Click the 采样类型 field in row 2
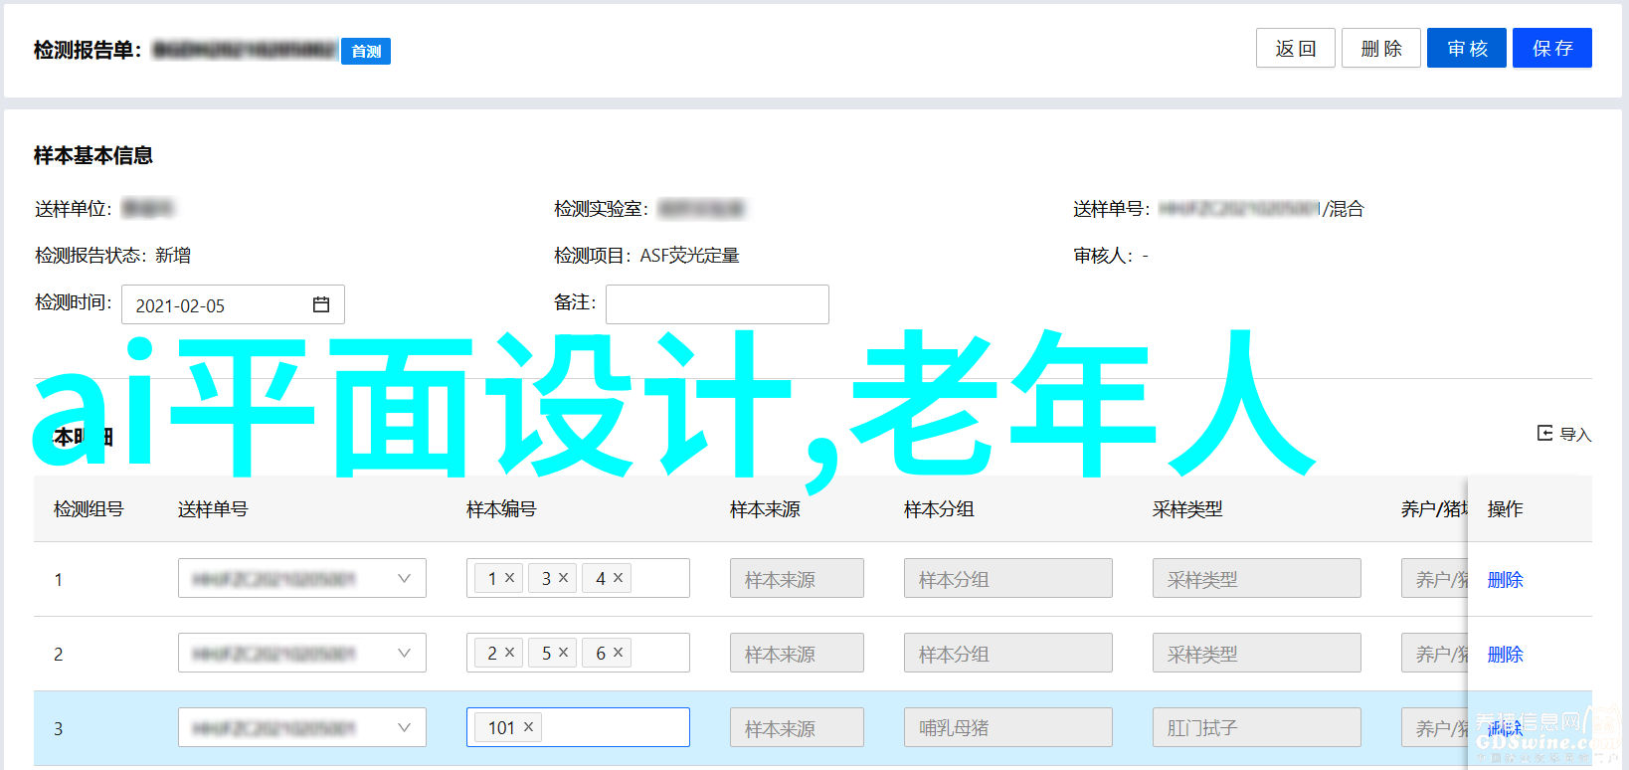Screen dimensions: 1629x770 [1257, 653]
